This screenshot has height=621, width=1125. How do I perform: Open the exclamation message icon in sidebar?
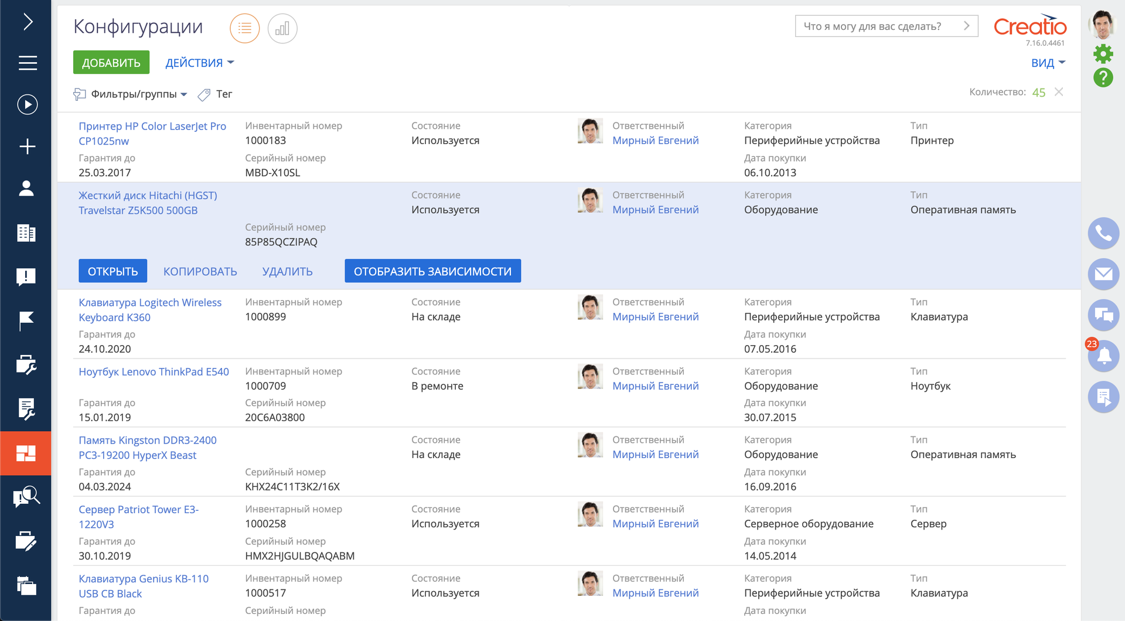26,277
